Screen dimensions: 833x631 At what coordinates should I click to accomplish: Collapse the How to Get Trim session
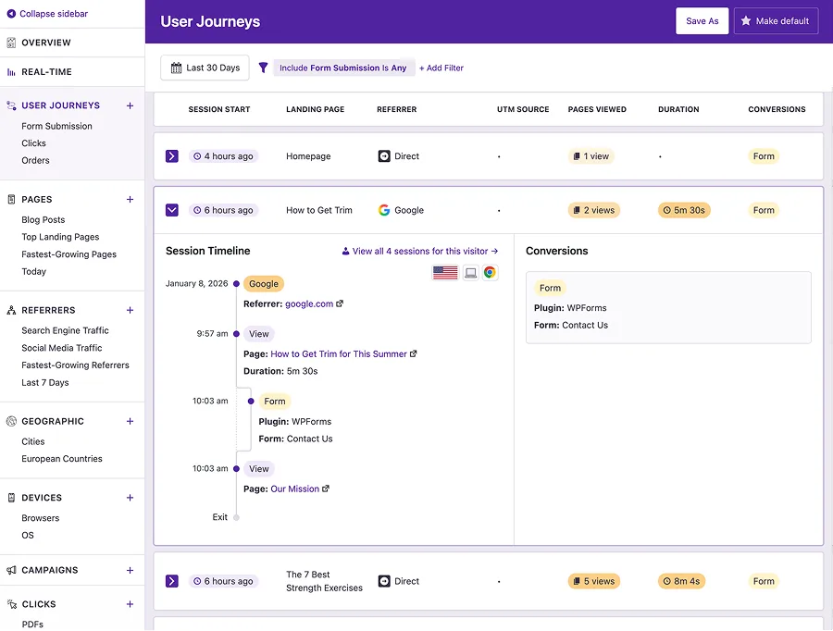coord(171,210)
